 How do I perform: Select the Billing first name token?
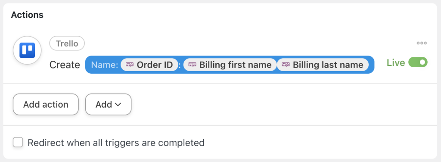[230, 65]
